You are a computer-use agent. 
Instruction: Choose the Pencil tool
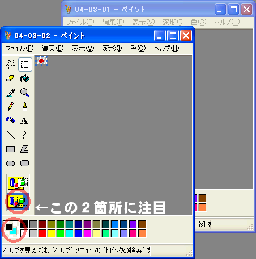tap(11, 107)
